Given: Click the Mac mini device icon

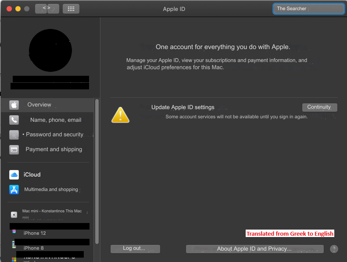Looking at the screenshot, I should tap(14, 215).
